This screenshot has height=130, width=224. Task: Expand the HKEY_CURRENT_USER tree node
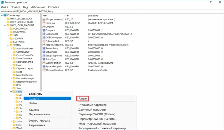click(5, 22)
